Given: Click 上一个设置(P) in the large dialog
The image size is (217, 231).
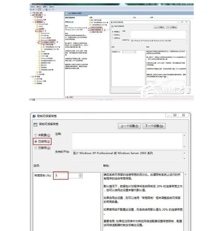Looking at the screenshot, I should 129,126.
